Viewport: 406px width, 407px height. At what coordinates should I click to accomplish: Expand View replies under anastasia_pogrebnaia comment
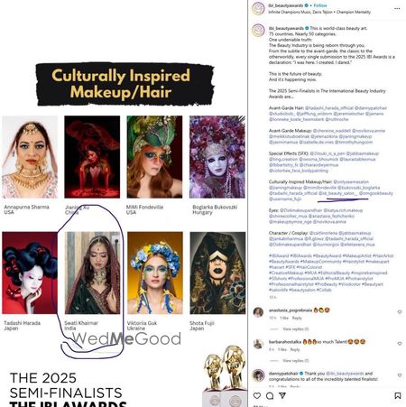click(296, 329)
